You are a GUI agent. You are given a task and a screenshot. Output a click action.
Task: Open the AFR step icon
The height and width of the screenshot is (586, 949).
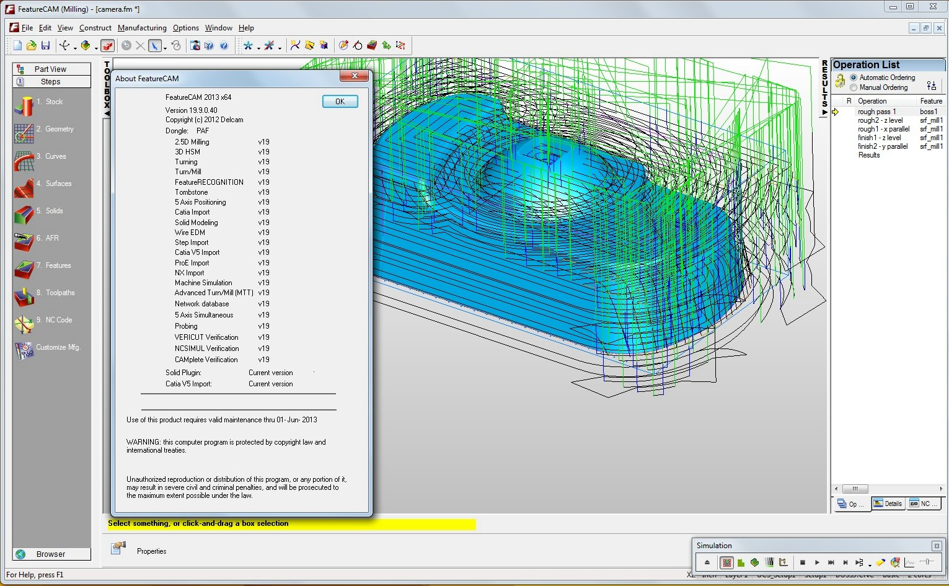coord(24,242)
